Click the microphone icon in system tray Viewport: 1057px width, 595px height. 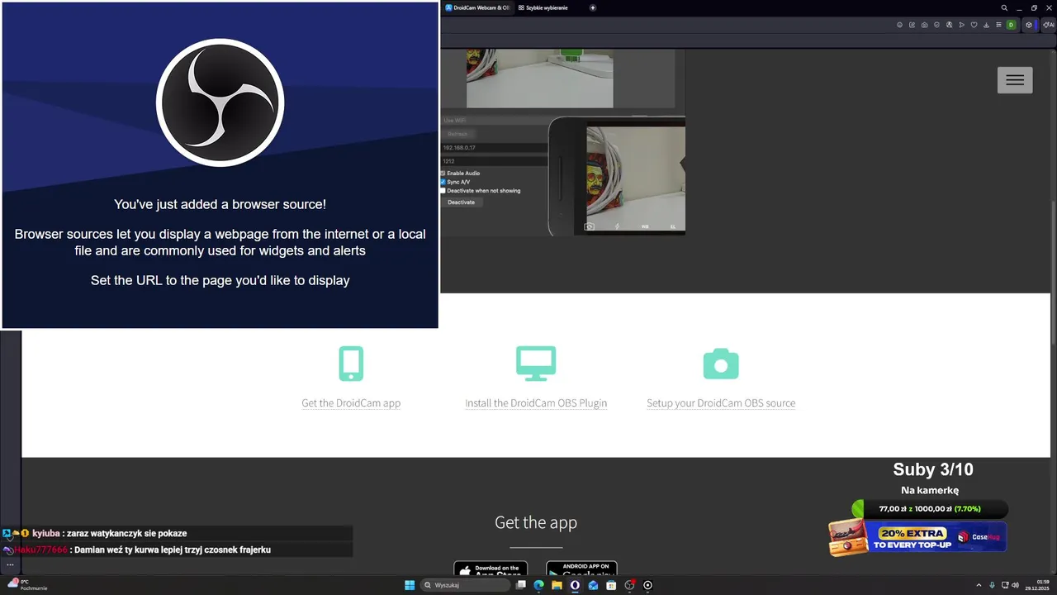(992, 585)
